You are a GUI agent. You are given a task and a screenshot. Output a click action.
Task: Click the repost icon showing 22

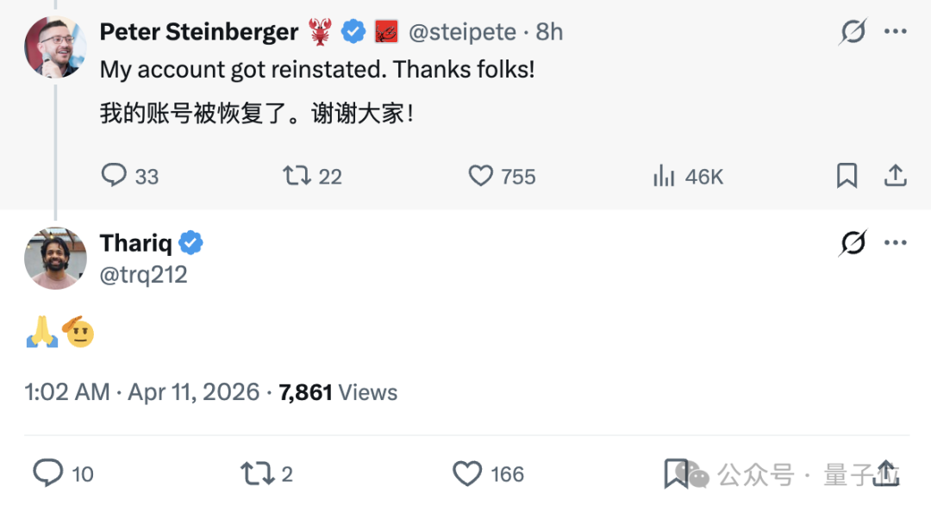[x=297, y=176]
